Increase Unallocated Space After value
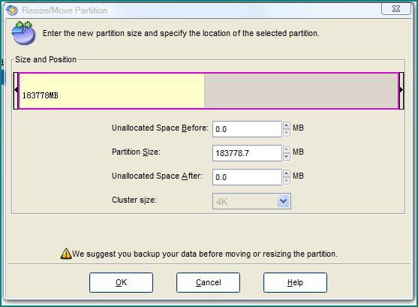This screenshot has height=307, width=418. click(287, 173)
